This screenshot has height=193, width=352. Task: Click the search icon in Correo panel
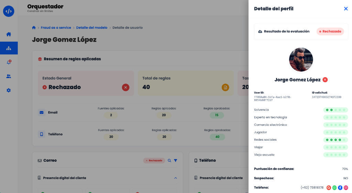point(169,160)
